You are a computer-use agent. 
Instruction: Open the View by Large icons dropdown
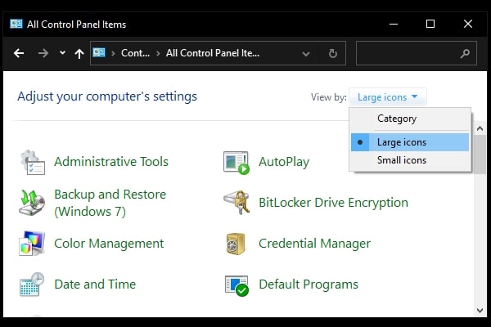click(388, 97)
